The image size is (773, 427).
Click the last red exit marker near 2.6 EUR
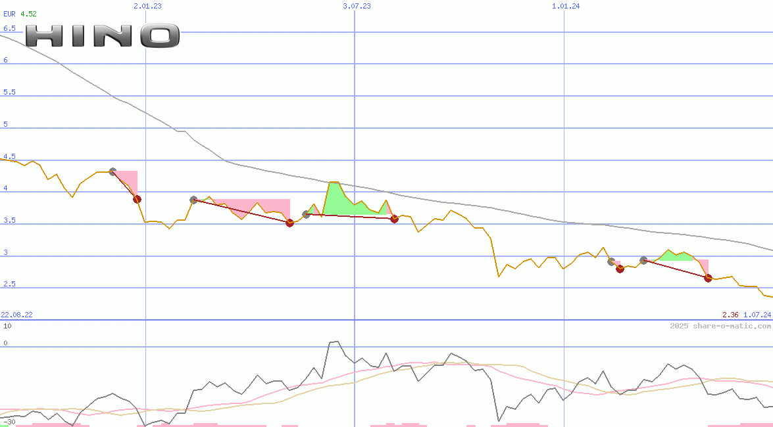tap(708, 278)
